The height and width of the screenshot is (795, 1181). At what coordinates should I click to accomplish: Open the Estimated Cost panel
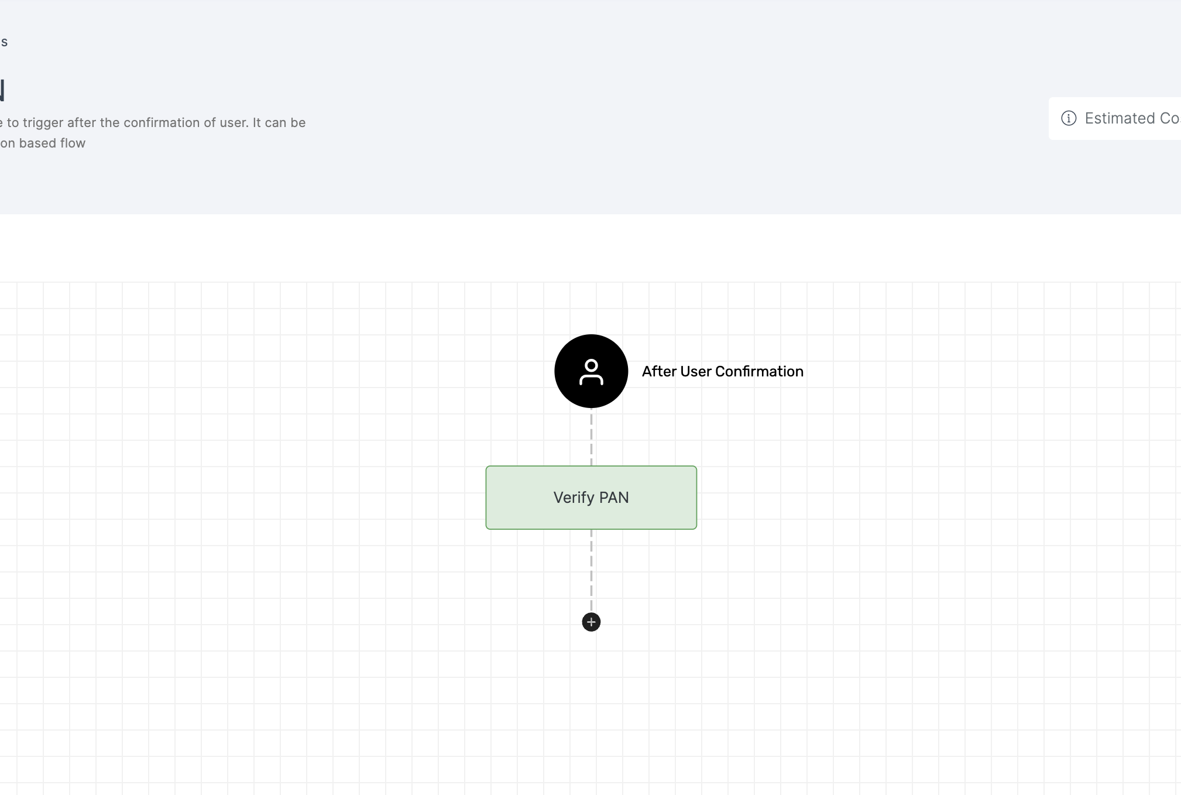[1115, 118]
